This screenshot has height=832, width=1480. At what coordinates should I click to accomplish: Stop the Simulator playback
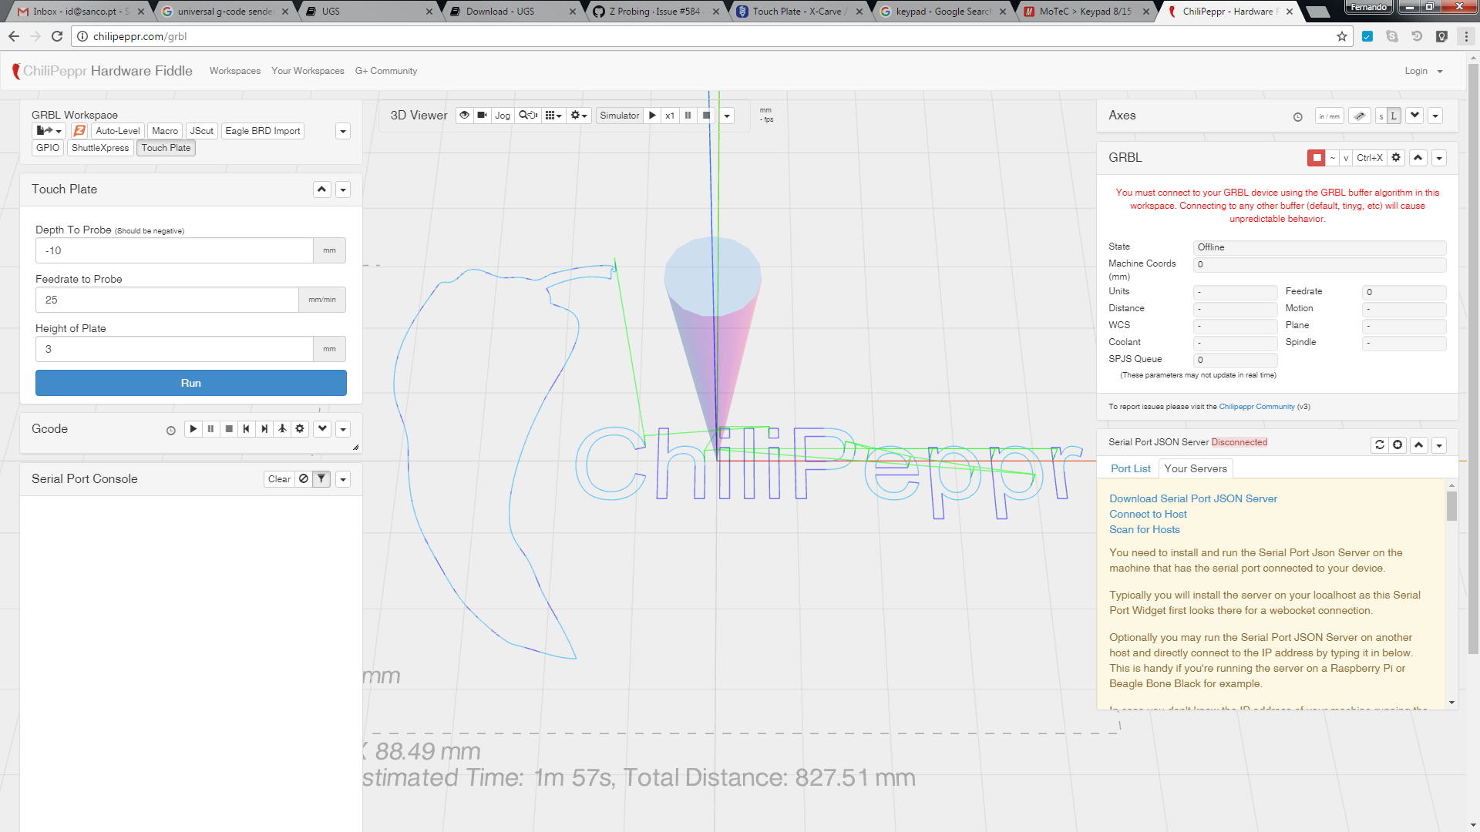[x=706, y=116]
